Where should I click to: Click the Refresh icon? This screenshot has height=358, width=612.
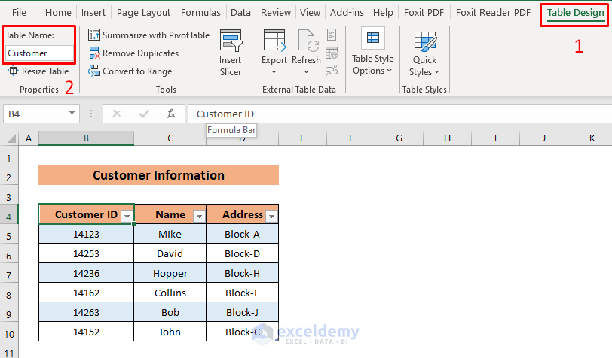(307, 41)
